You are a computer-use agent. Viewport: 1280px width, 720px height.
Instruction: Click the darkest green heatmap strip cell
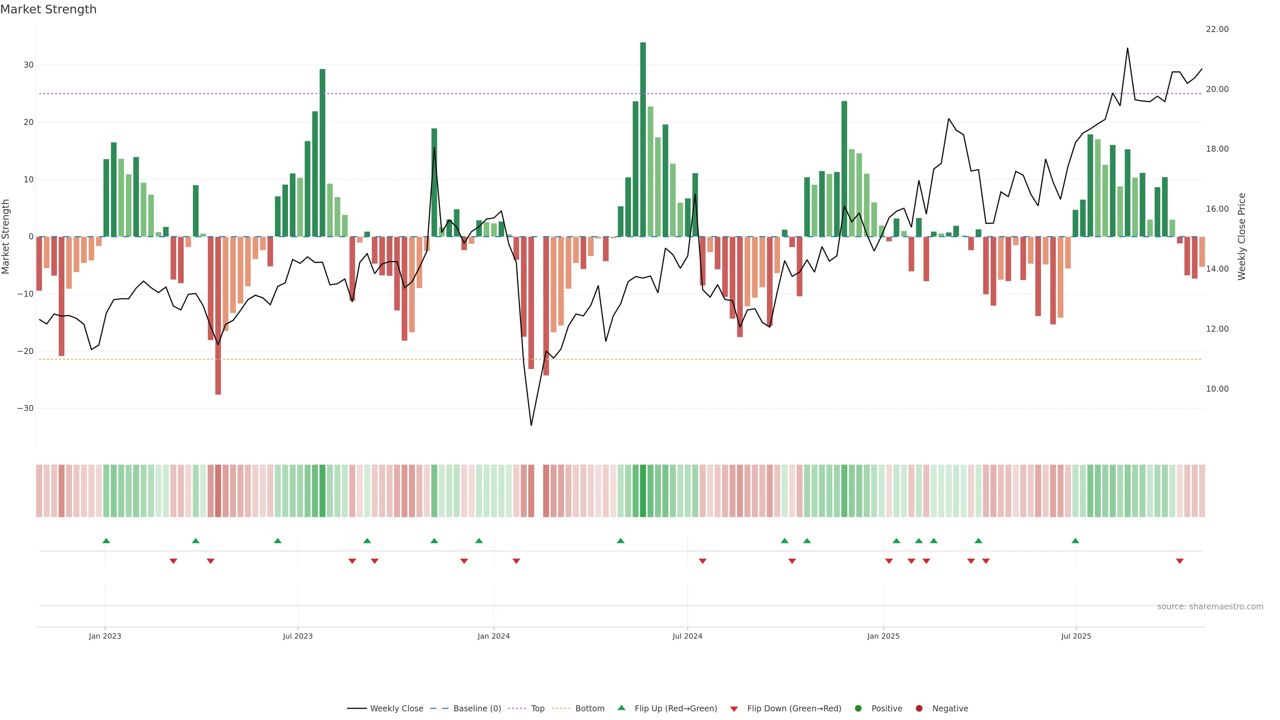pyautogui.click(x=643, y=491)
